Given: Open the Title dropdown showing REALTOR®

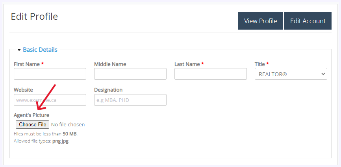Looking at the screenshot, I should [291, 74].
